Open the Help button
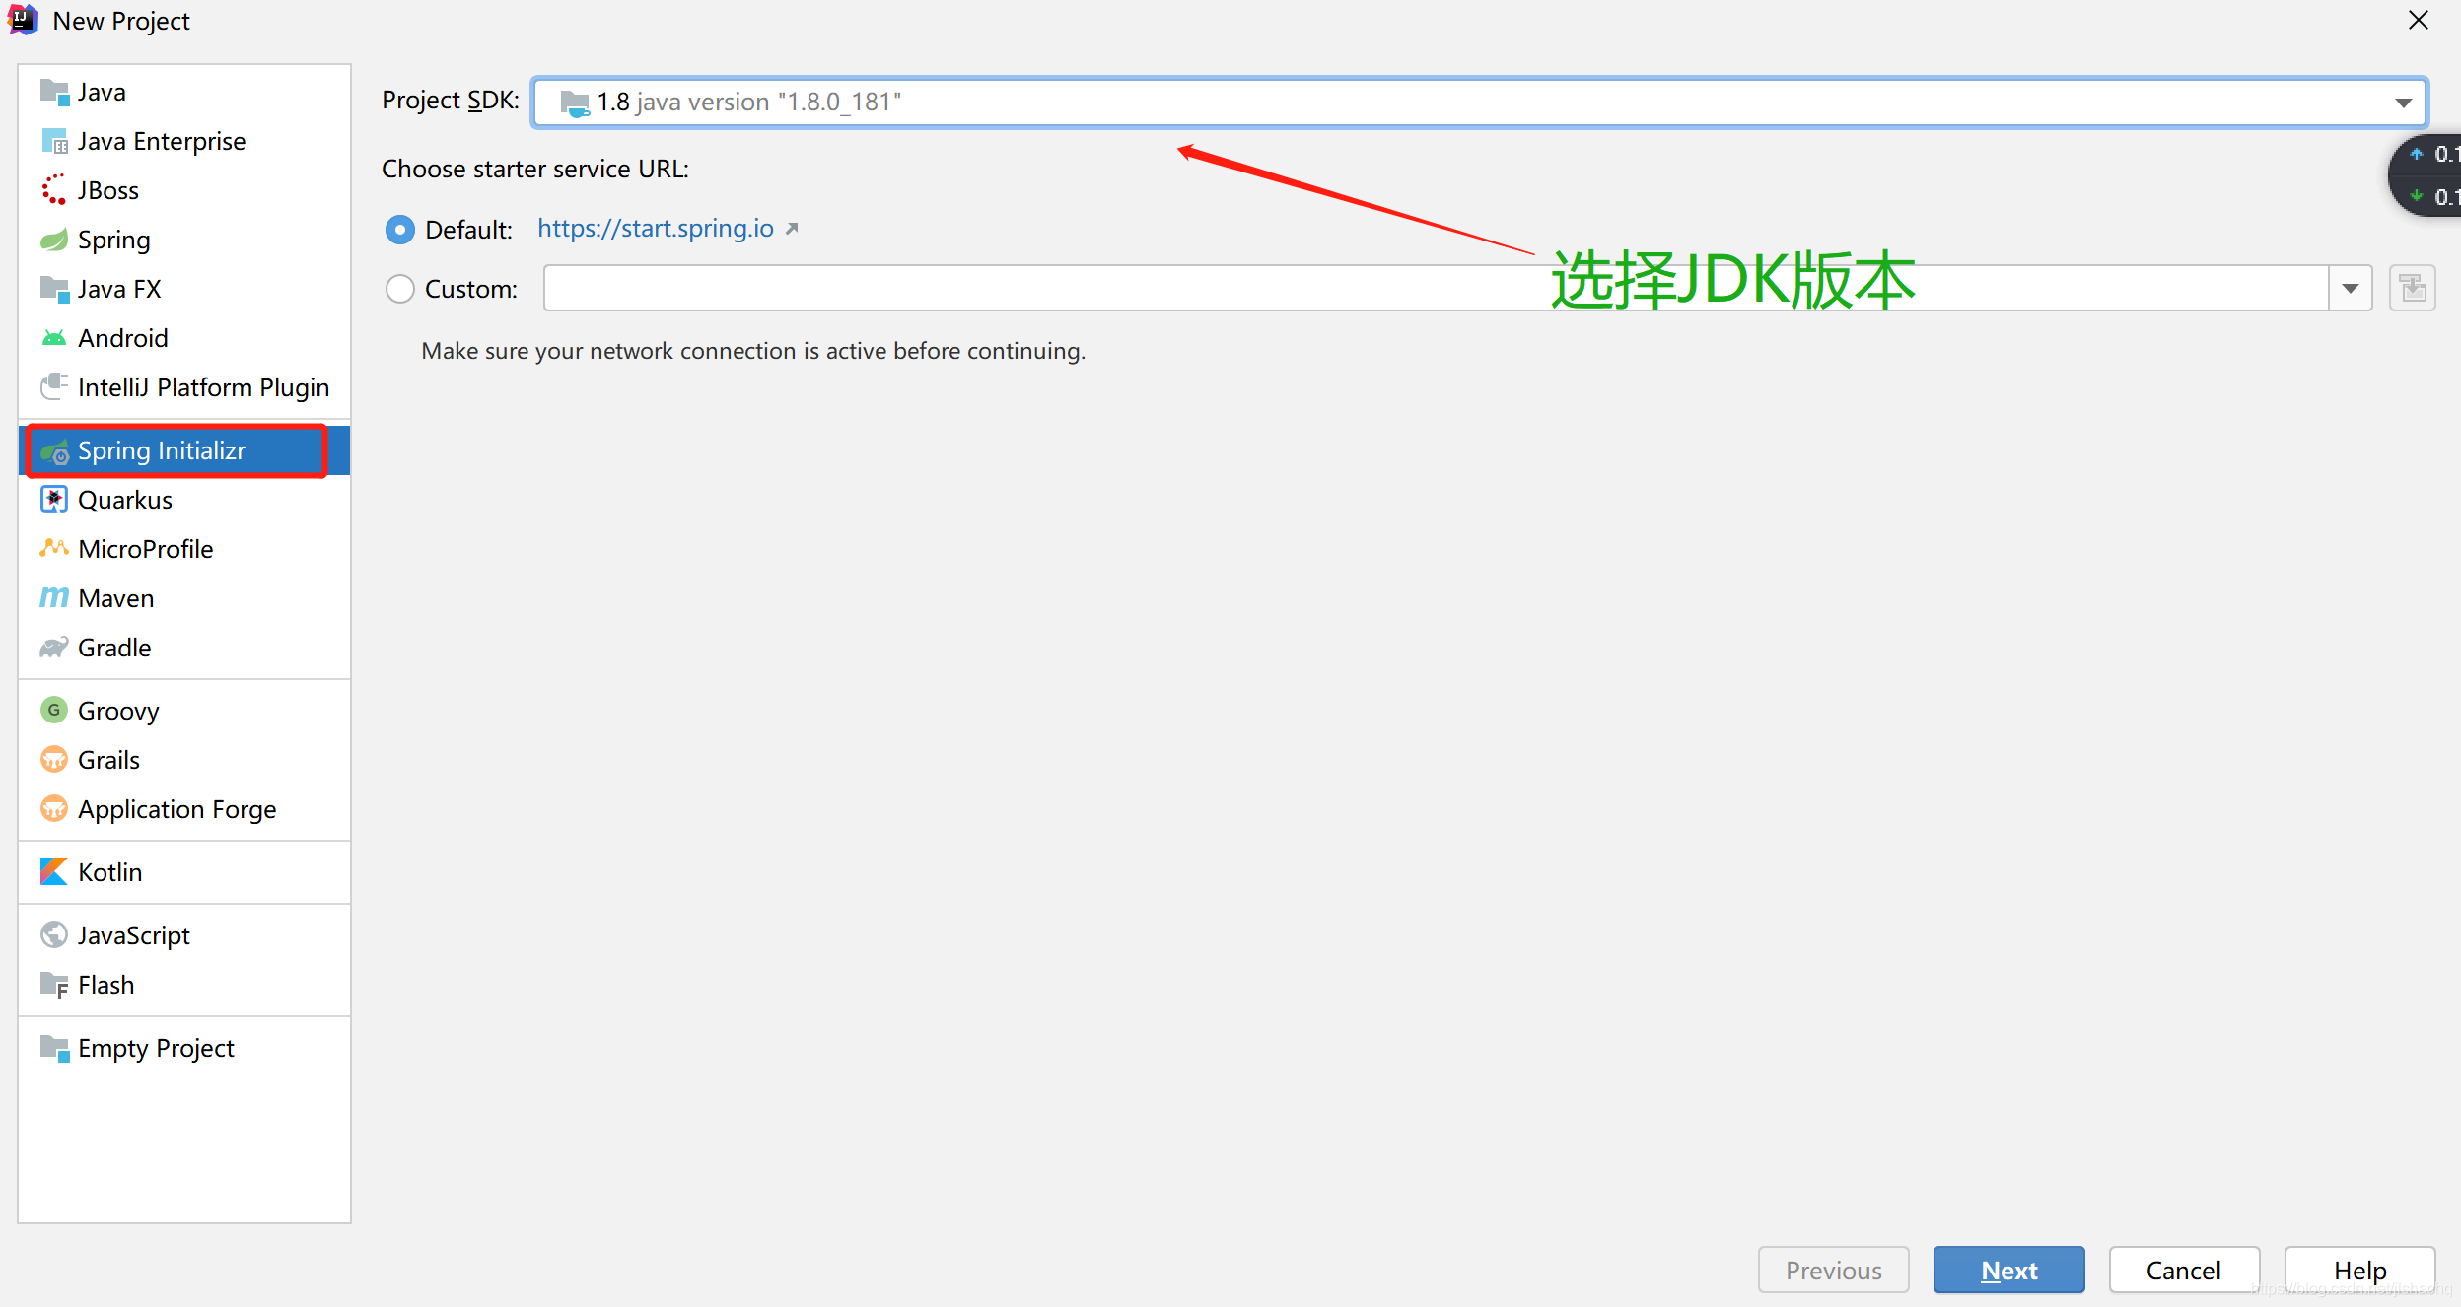 click(2359, 1270)
